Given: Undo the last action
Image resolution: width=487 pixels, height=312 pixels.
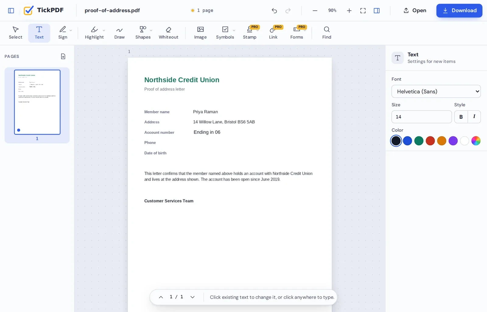Looking at the screenshot, I should click(274, 11).
